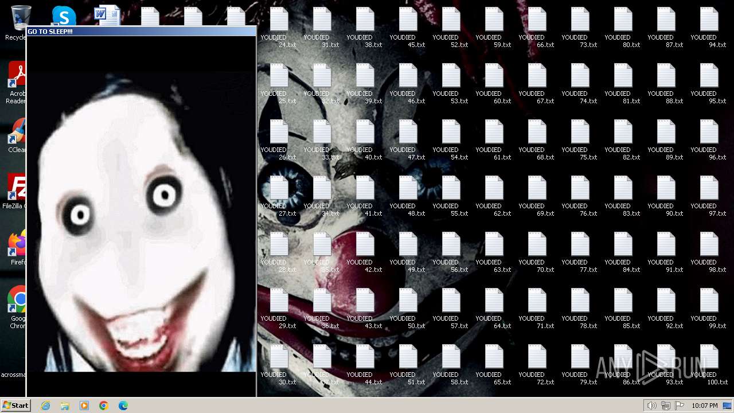
Task: Click the Show desktop button
Action: coord(727,406)
